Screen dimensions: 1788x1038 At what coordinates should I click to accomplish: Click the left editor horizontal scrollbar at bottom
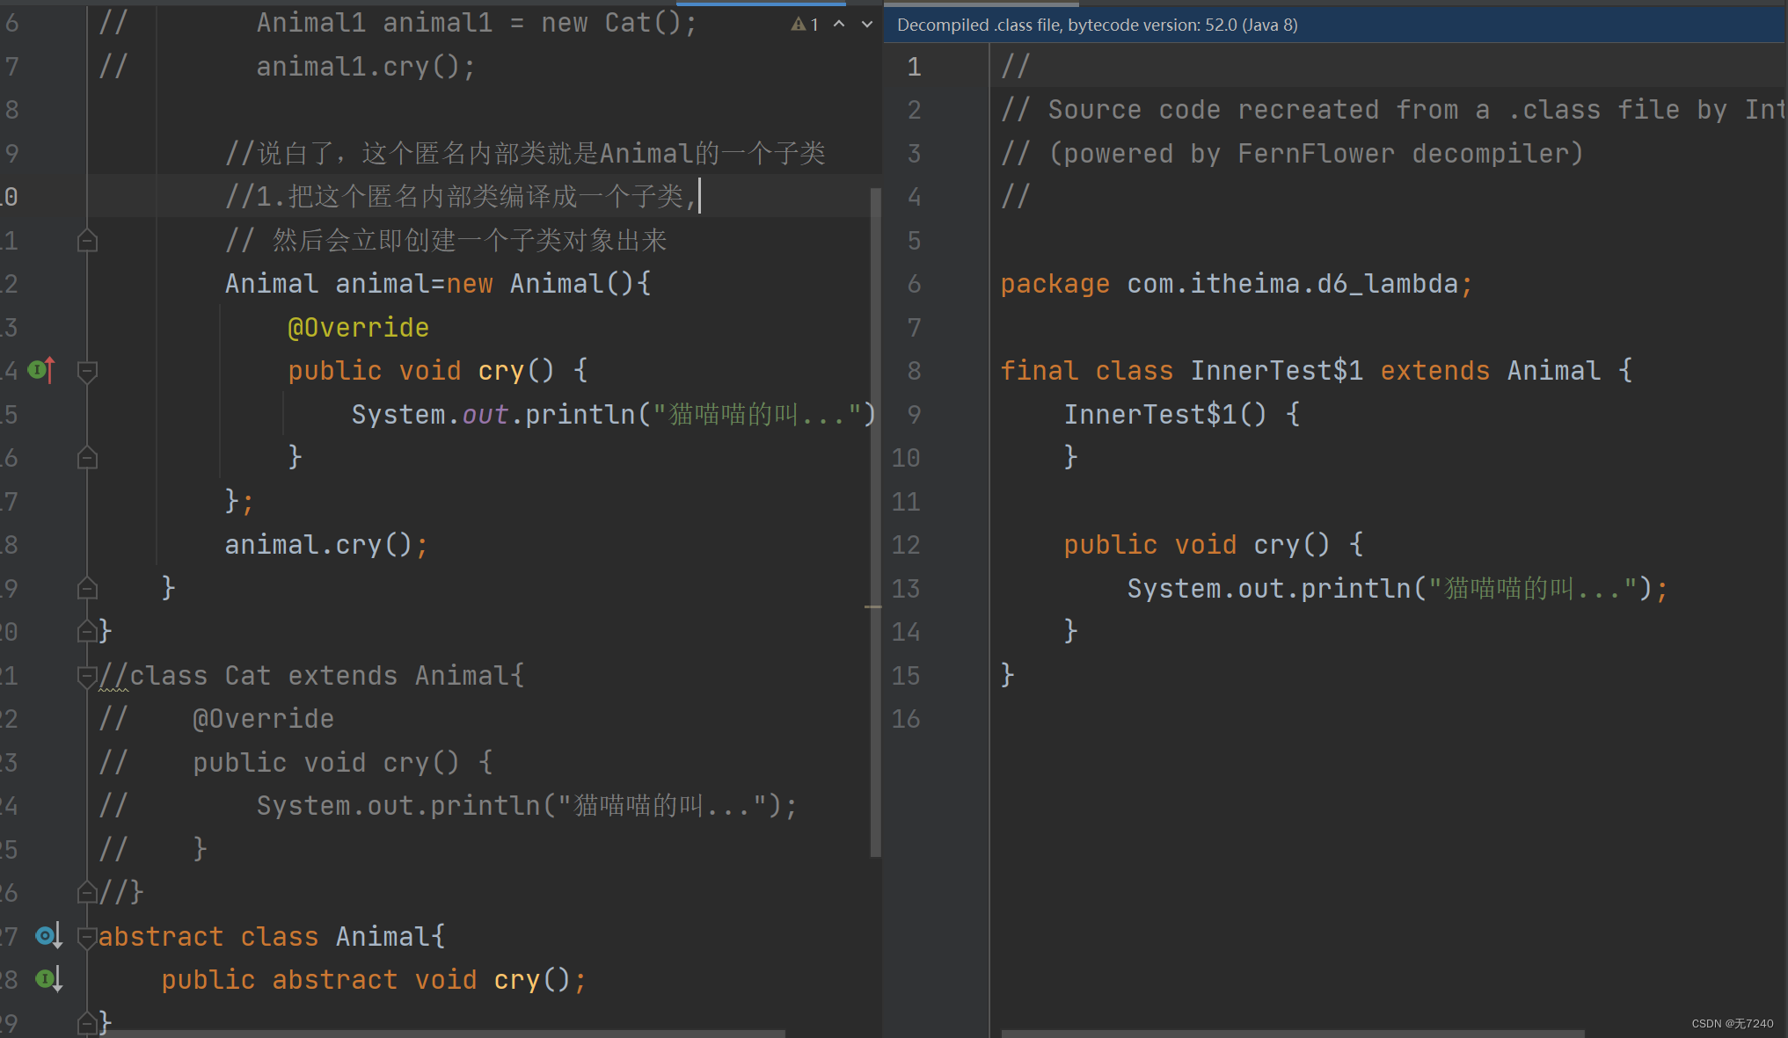click(440, 1034)
